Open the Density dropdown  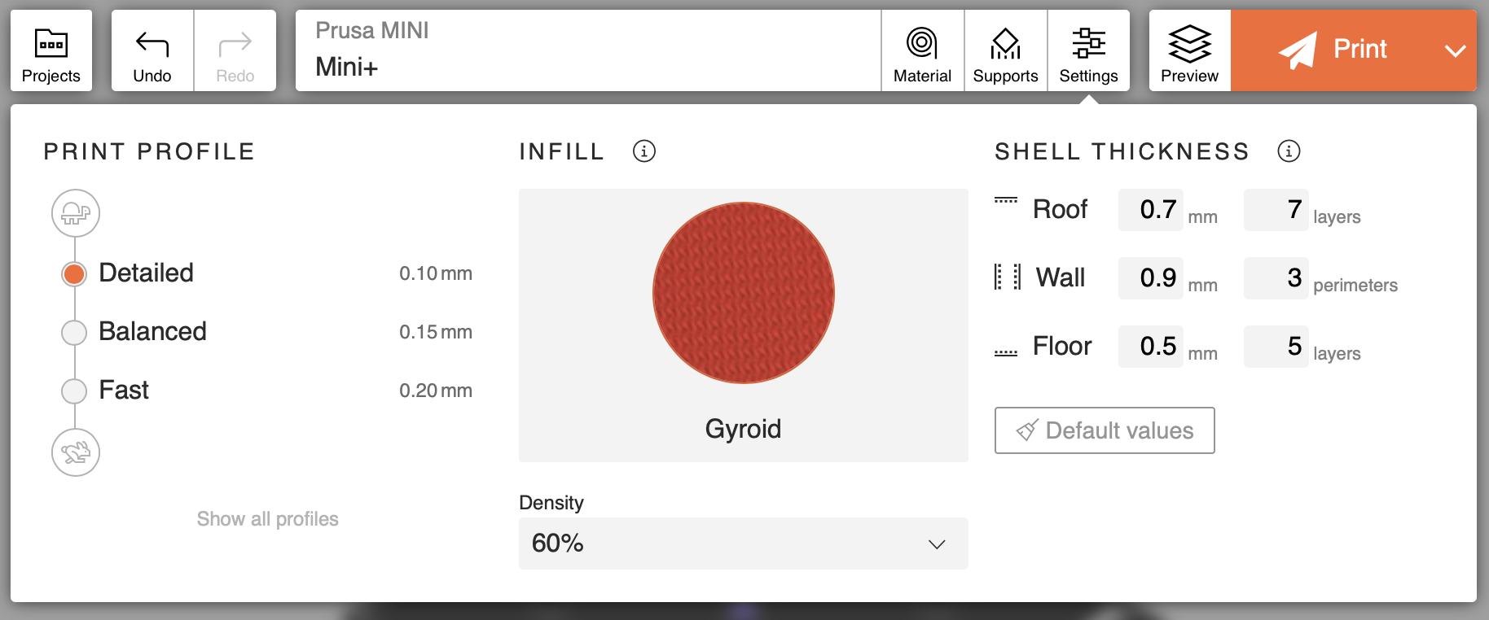[743, 544]
